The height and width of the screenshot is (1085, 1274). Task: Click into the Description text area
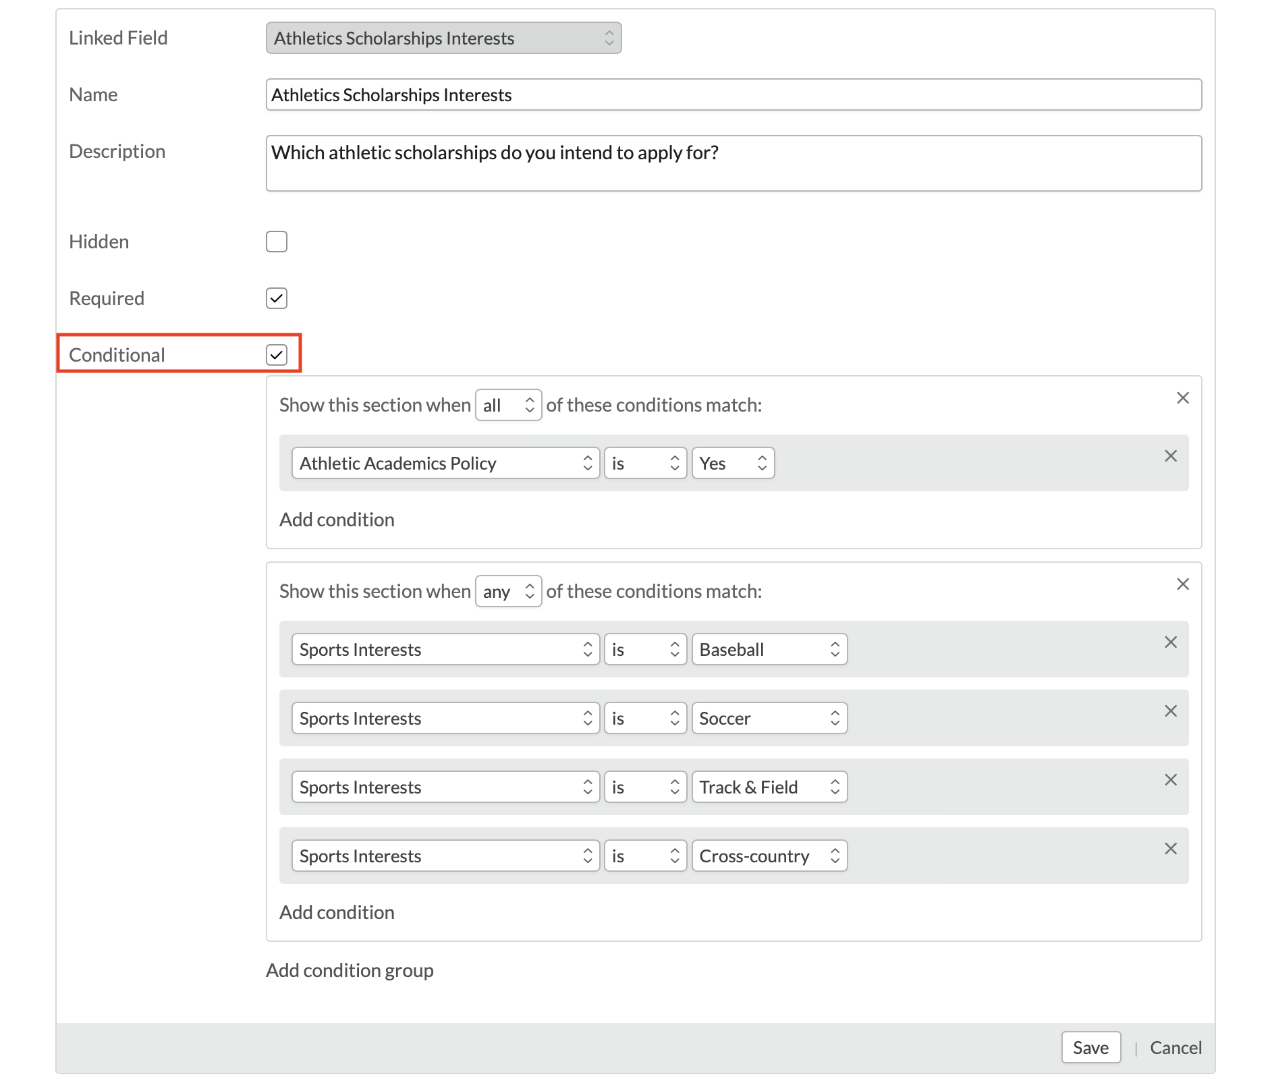(733, 163)
